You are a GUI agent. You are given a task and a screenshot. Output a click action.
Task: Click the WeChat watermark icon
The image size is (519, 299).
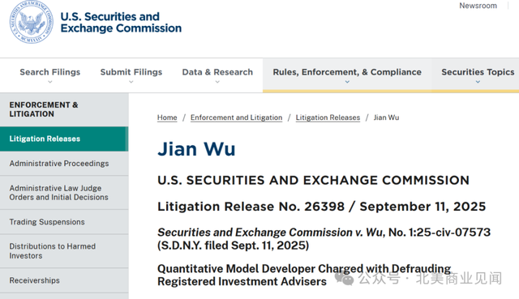(344, 278)
